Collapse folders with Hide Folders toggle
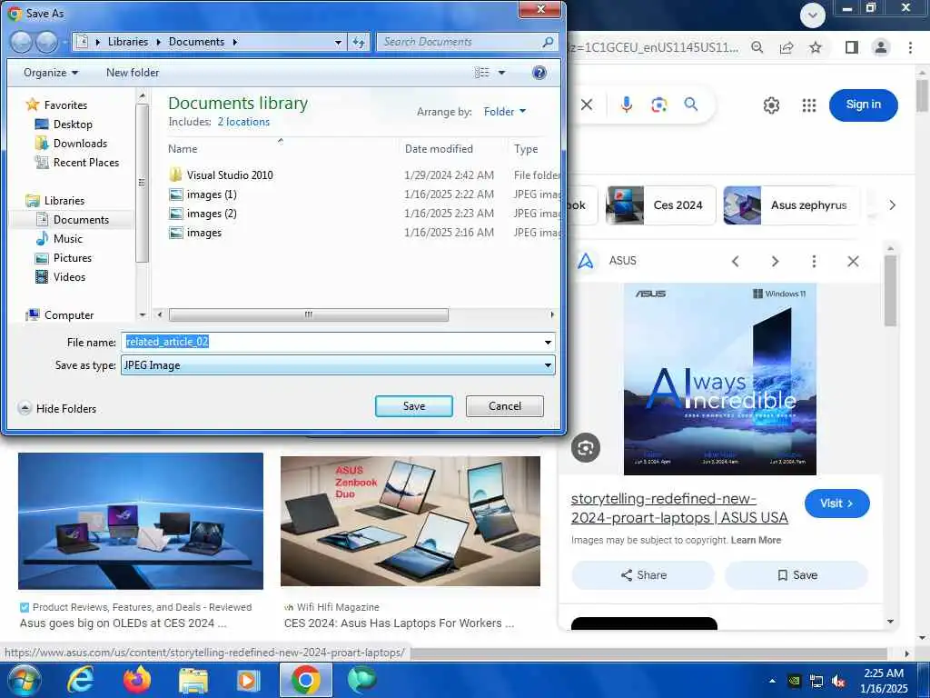Viewport: 930px width, 698px height. [x=57, y=408]
